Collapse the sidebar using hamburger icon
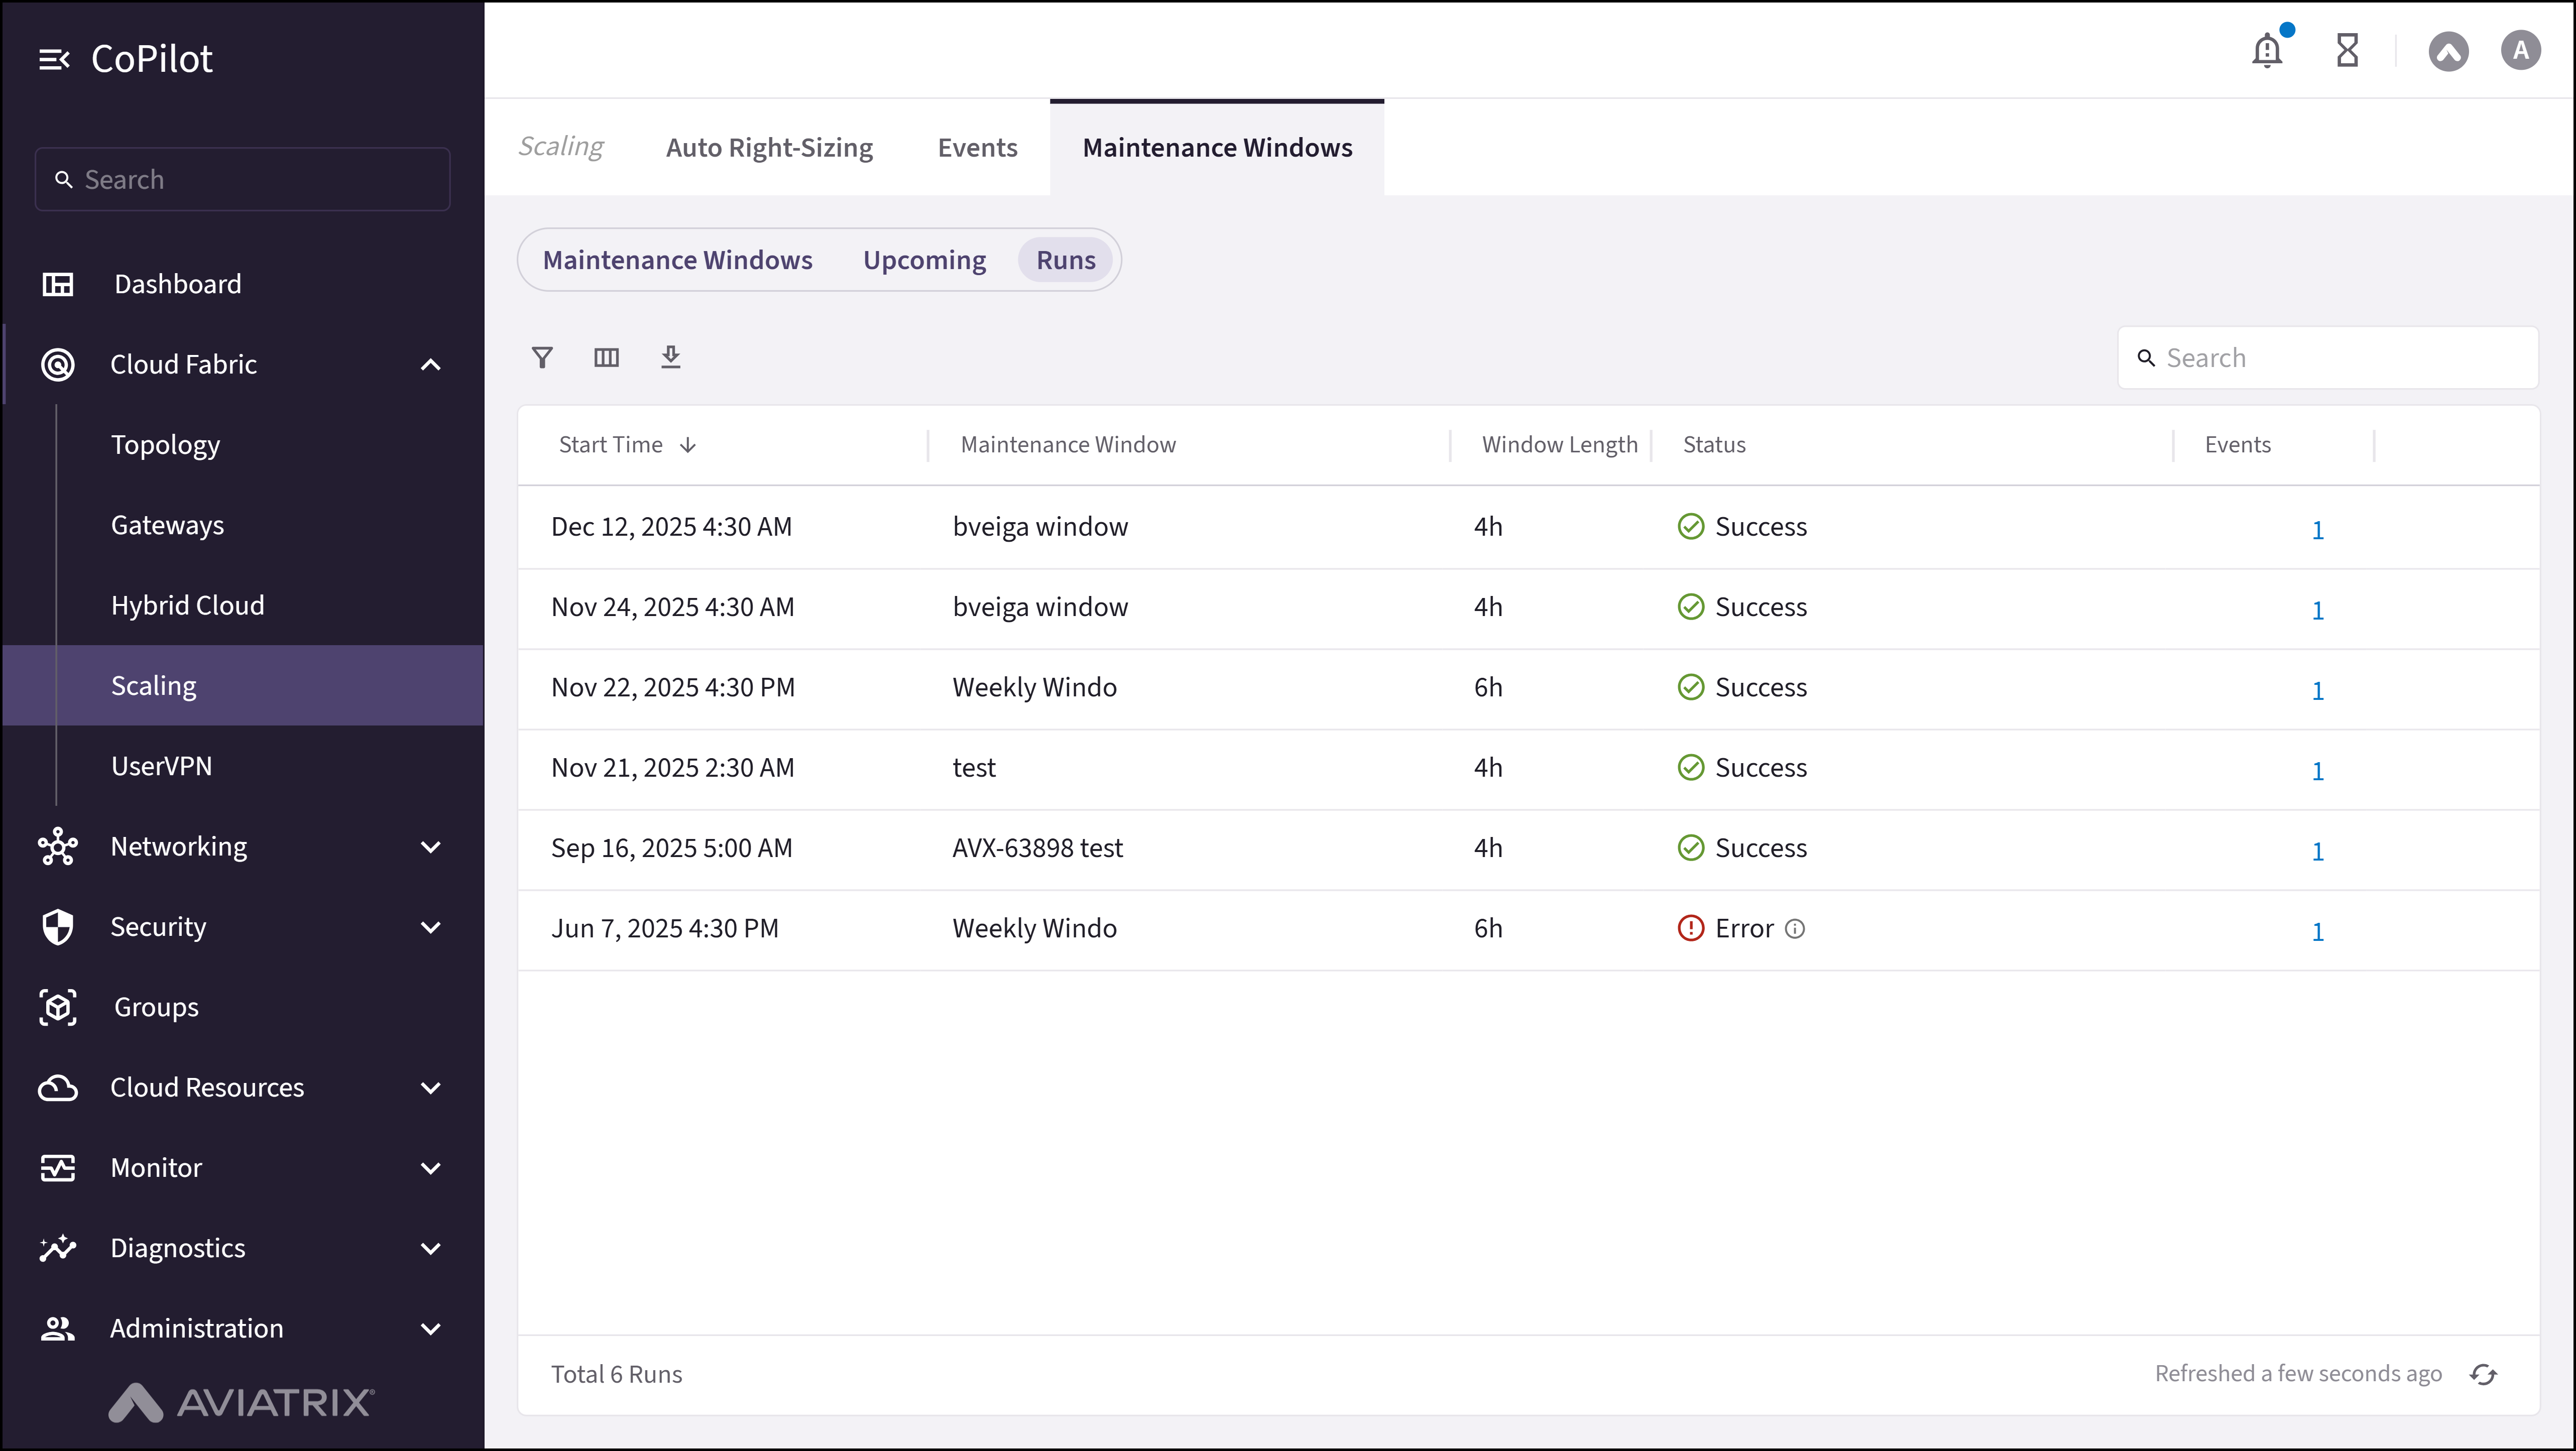This screenshot has width=2576, height=1451. (x=54, y=60)
